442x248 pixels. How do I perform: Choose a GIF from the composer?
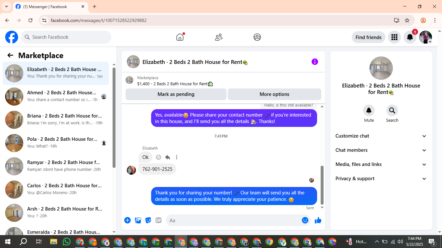pyautogui.click(x=158, y=220)
